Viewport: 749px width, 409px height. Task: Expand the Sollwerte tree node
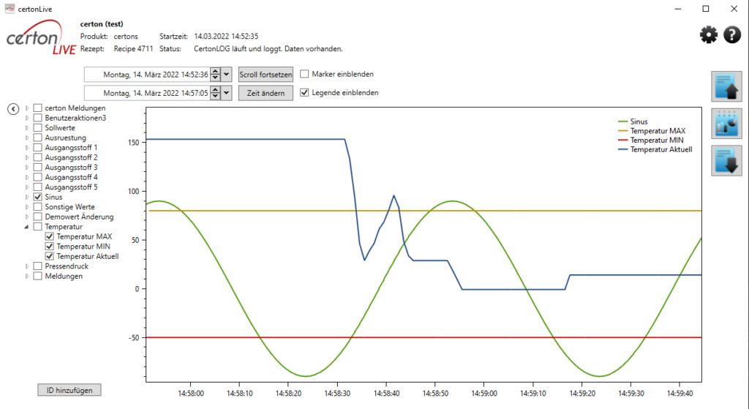(27, 127)
